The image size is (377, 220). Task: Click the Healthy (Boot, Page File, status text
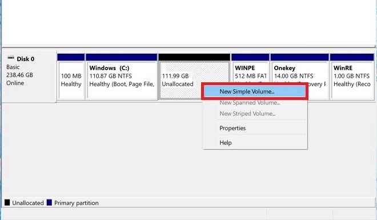(x=122, y=84)
